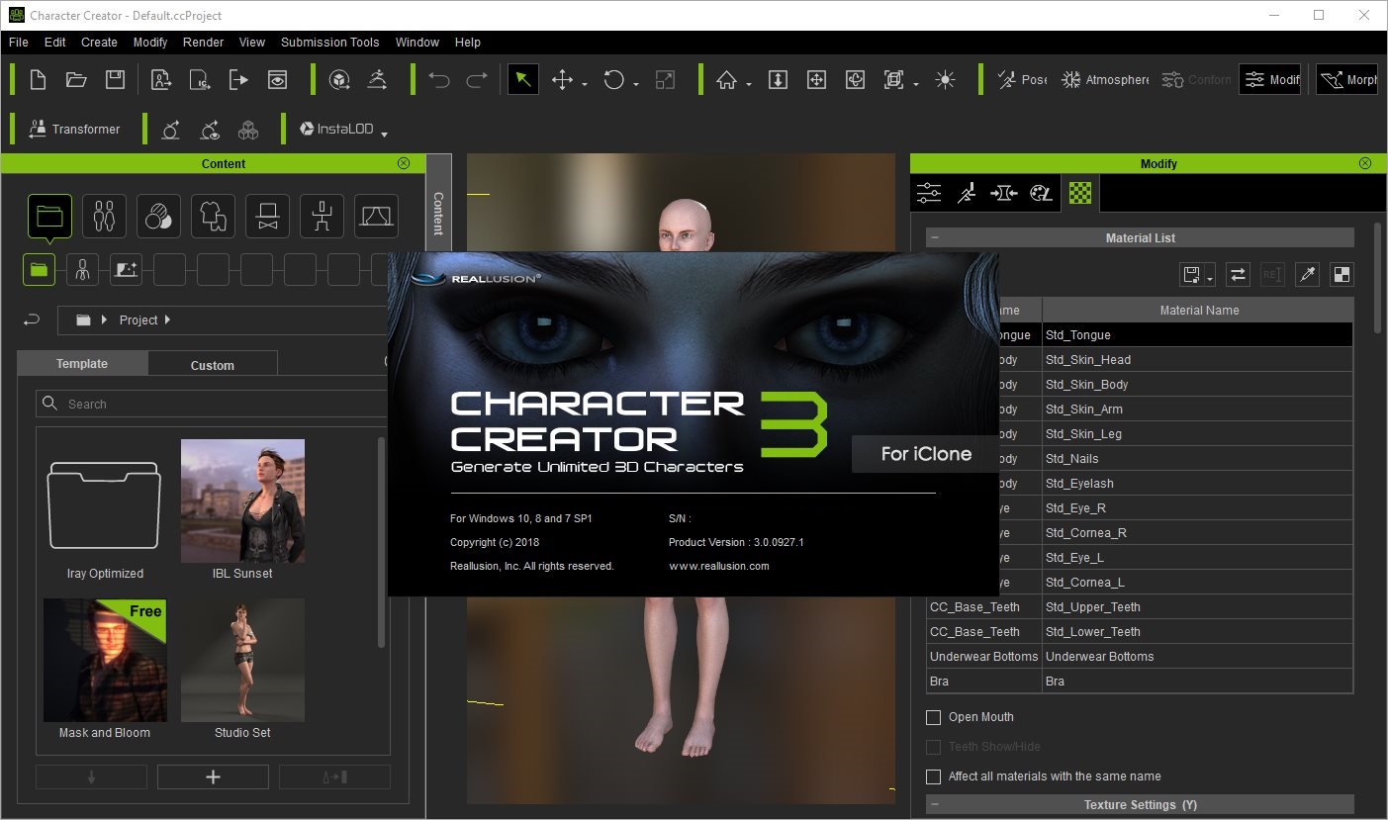Click the plus add button in Content
The width and height of the screenshot is (1388, 820).
213,777
